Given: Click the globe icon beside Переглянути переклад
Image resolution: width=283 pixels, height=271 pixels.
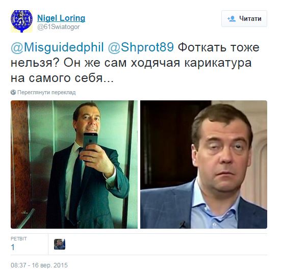Looking at the screenshot, I should pos(13,92).
